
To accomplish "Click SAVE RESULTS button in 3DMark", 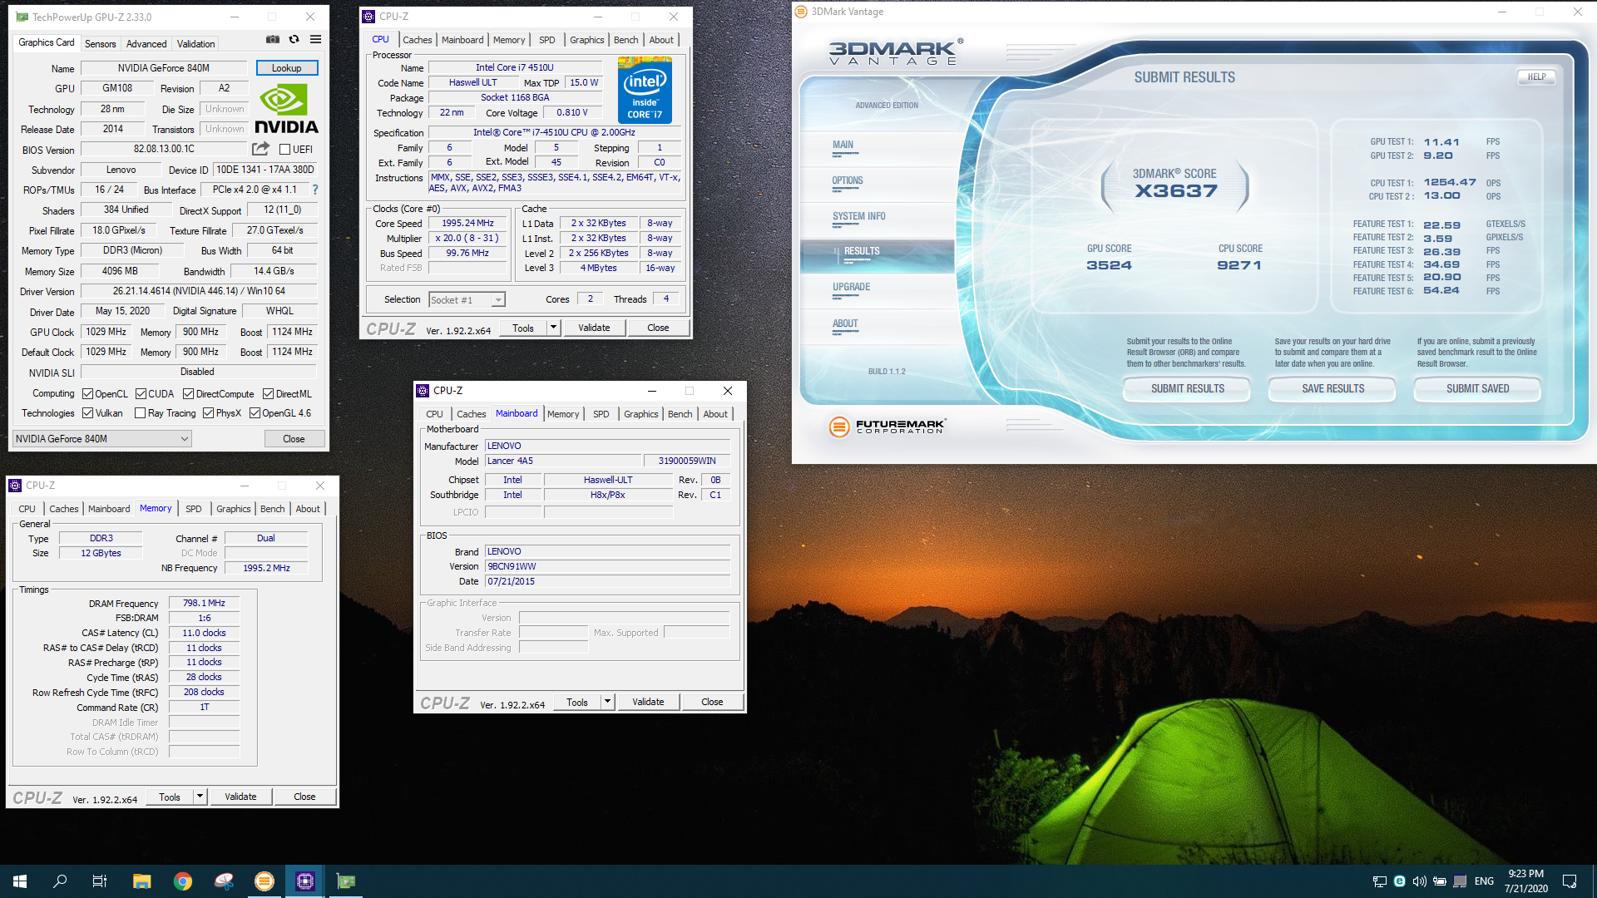I will pyautogui.click(x=1332, y=388).
